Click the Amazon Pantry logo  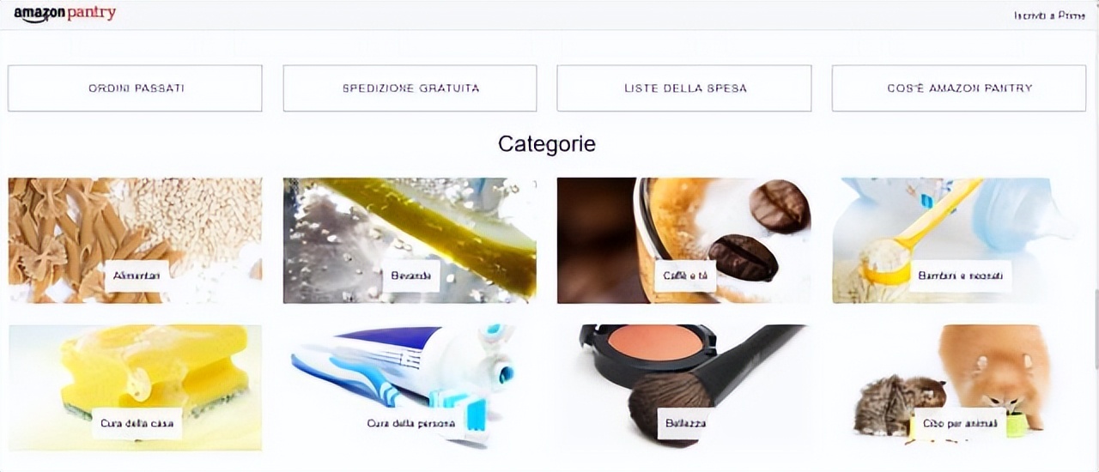click(64, 14)
